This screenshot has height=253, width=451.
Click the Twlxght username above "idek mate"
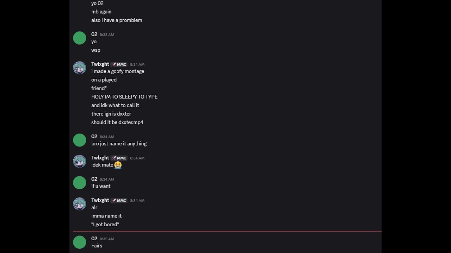click(x=100, y=158)
